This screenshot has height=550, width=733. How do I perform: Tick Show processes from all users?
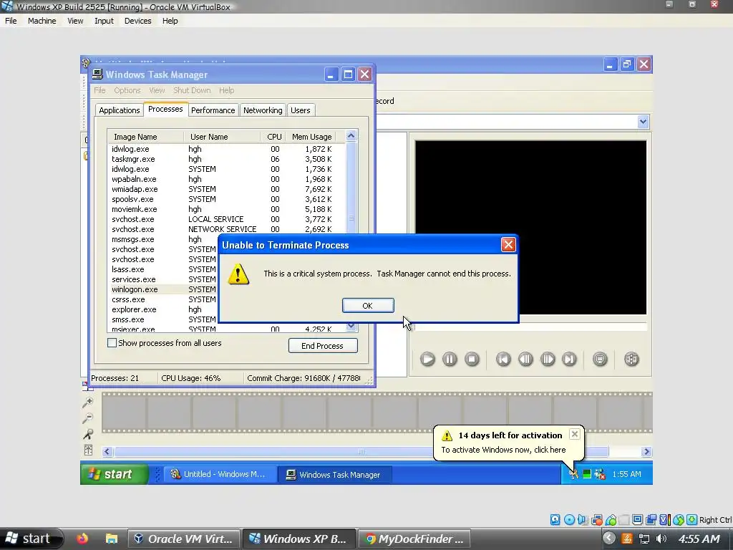pyautogui.click(x=112, y=343)
